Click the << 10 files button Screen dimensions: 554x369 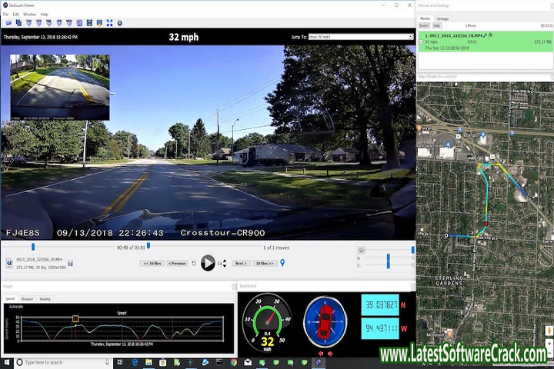152,264
